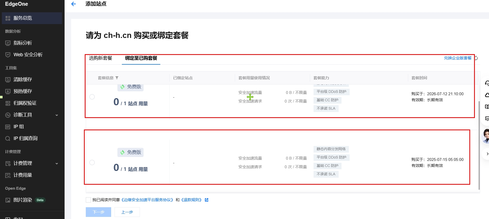
Task: Click the 已绑定站点 column header
Action: click(x=183, y=78)
